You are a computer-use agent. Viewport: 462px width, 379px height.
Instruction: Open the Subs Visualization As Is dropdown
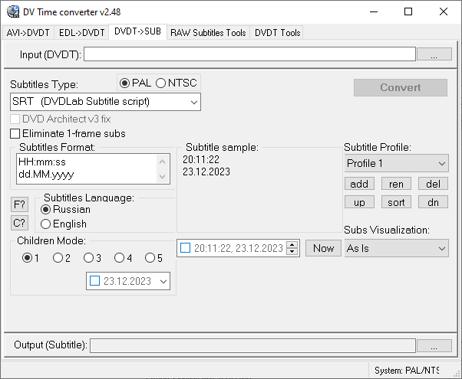click(x=396, y=248)
